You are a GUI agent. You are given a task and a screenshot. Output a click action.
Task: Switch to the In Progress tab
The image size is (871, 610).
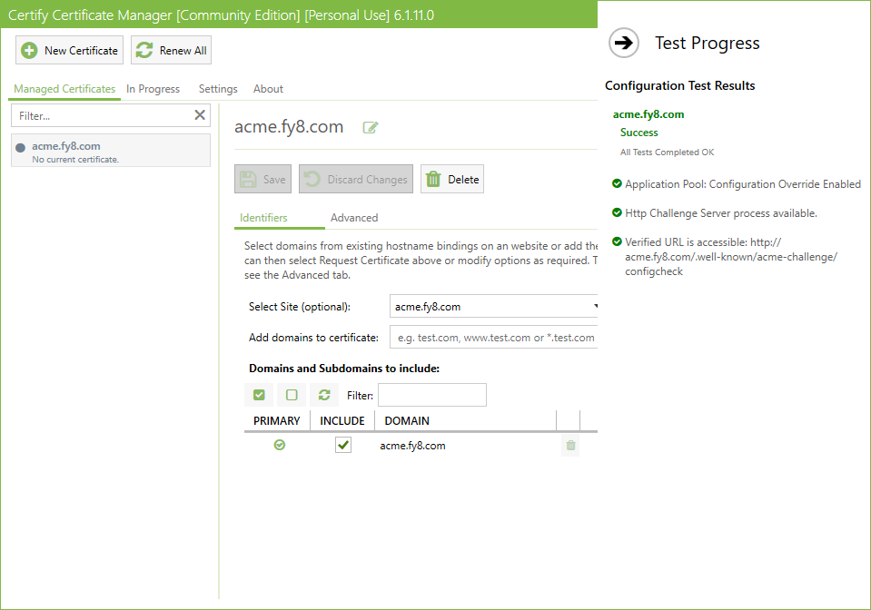click(x=153, y=89)
